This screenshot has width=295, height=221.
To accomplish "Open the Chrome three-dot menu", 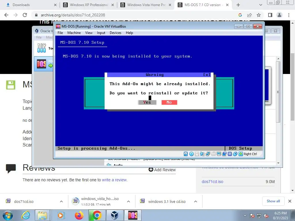I will pos(289,15).
